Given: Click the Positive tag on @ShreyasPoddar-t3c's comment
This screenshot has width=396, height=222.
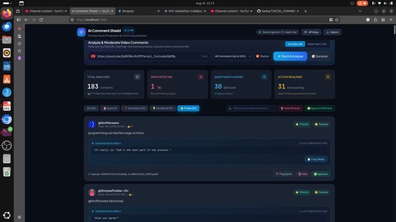Looking at the screenshot, I should coord(321,192).
